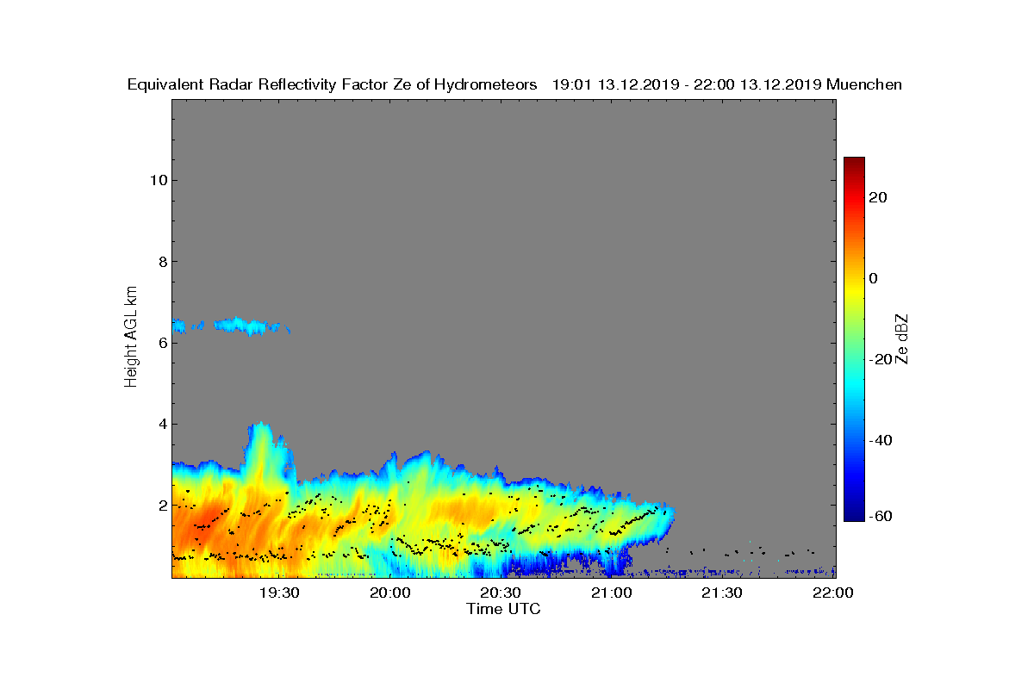Click the height tick label 2
The width and height of the screenshot is (1034, 689).
[162, 505]
